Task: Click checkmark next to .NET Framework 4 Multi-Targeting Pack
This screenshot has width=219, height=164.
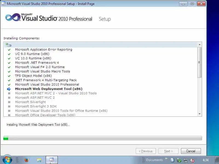Action: [x=9, y=80]
